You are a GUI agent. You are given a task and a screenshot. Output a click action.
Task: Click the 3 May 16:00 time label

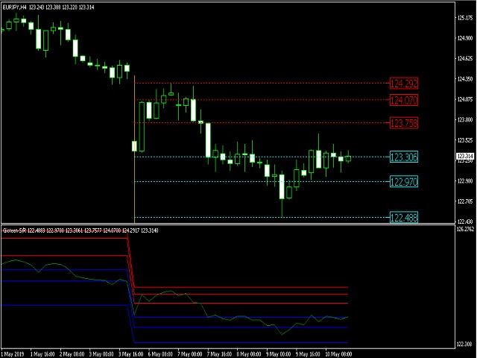[x=131, y=354]
